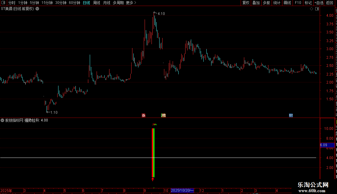Click month 9 on the time axis
The width and height of the screenshot is (337, 194).
pyautogui.click(x=145, y=191)
